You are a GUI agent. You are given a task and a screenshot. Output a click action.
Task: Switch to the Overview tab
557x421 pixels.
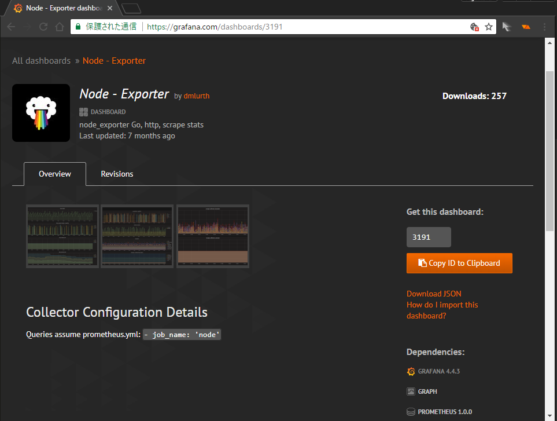(x=55, y=174)
